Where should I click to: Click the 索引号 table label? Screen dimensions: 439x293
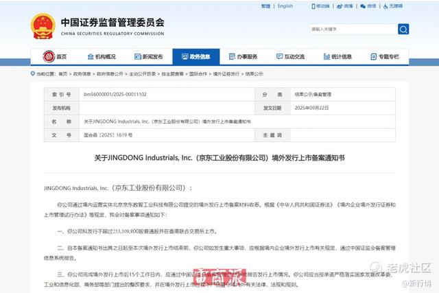point(62,95)
